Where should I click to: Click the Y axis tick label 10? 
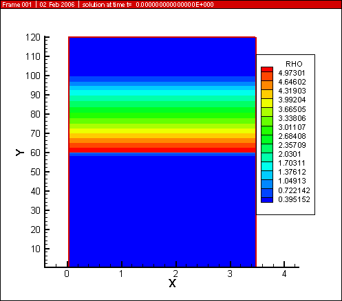(35, 249)
